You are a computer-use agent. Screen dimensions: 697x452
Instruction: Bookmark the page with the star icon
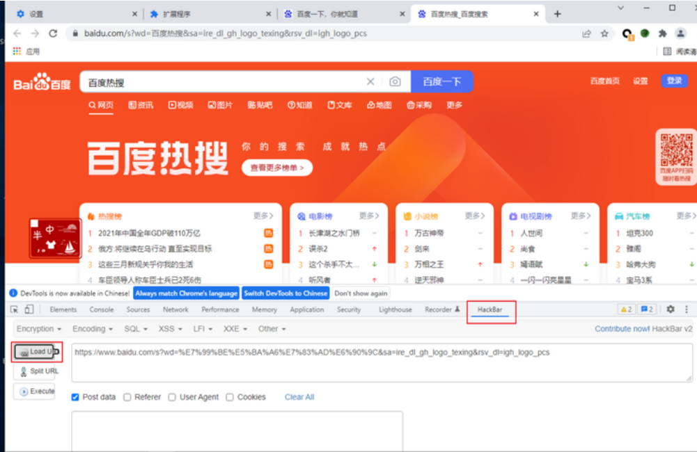coord(605,33)
